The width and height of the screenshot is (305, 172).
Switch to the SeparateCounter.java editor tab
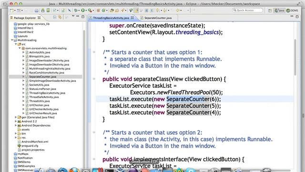[158, 18]
